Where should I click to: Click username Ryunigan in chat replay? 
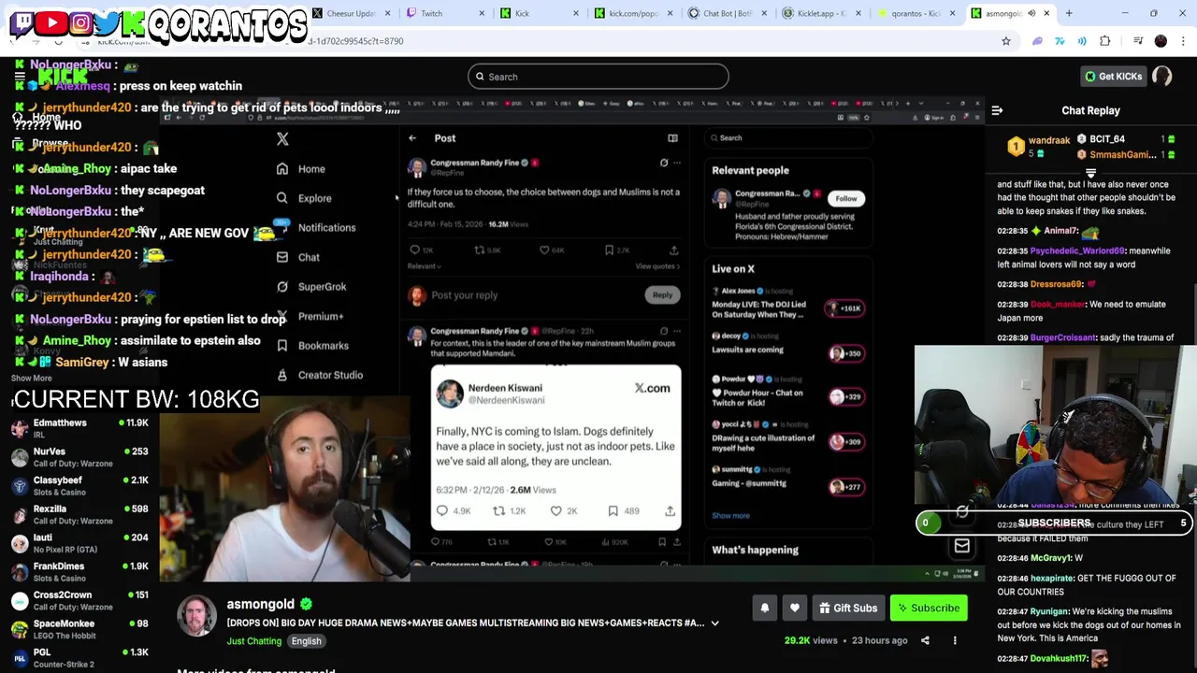pyautogui.click(x=1049, y=612)
